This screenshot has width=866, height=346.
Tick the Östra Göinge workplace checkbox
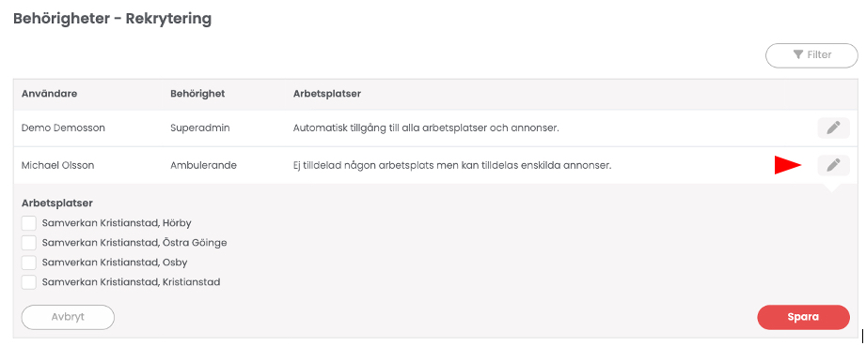point(29,243)
